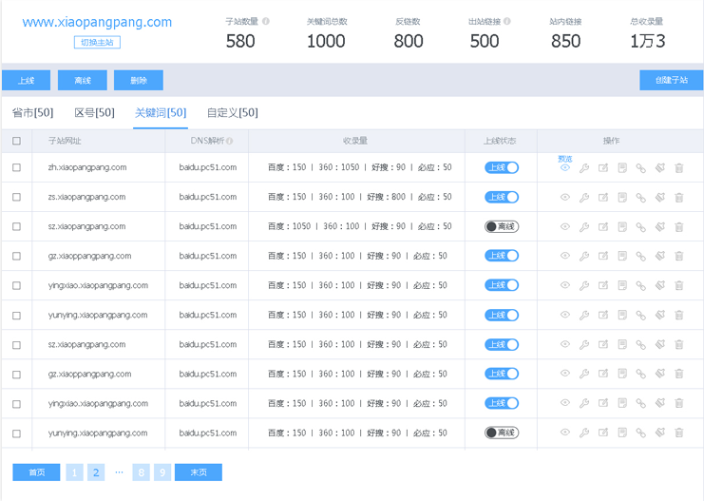Click info icon beside 子站数量

(265, 21)
